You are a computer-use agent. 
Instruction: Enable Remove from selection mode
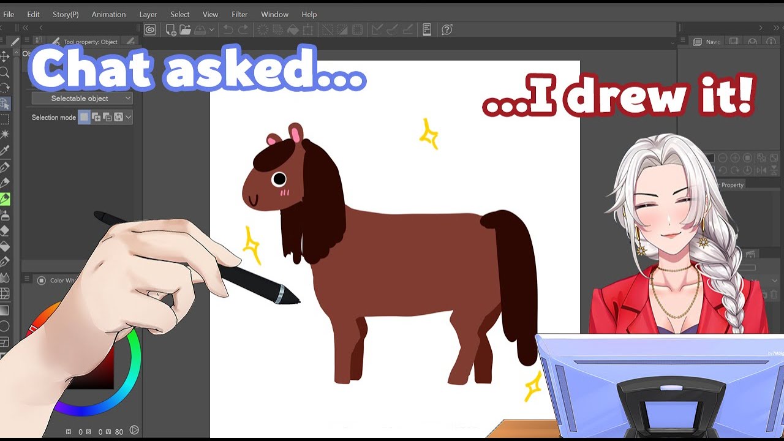click(x=107, y=117)
